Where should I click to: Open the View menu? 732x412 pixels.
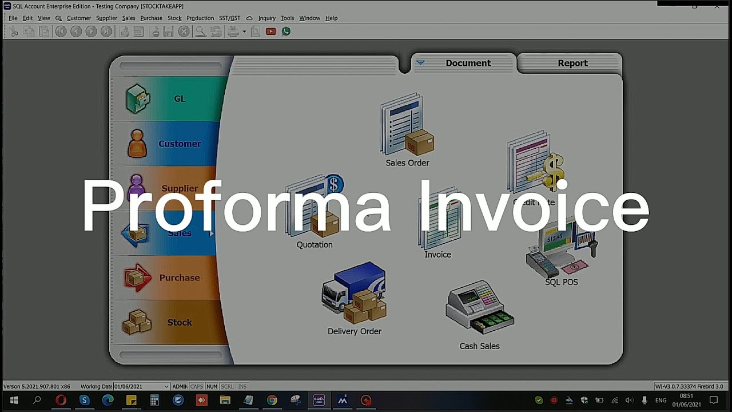[44, 18]
